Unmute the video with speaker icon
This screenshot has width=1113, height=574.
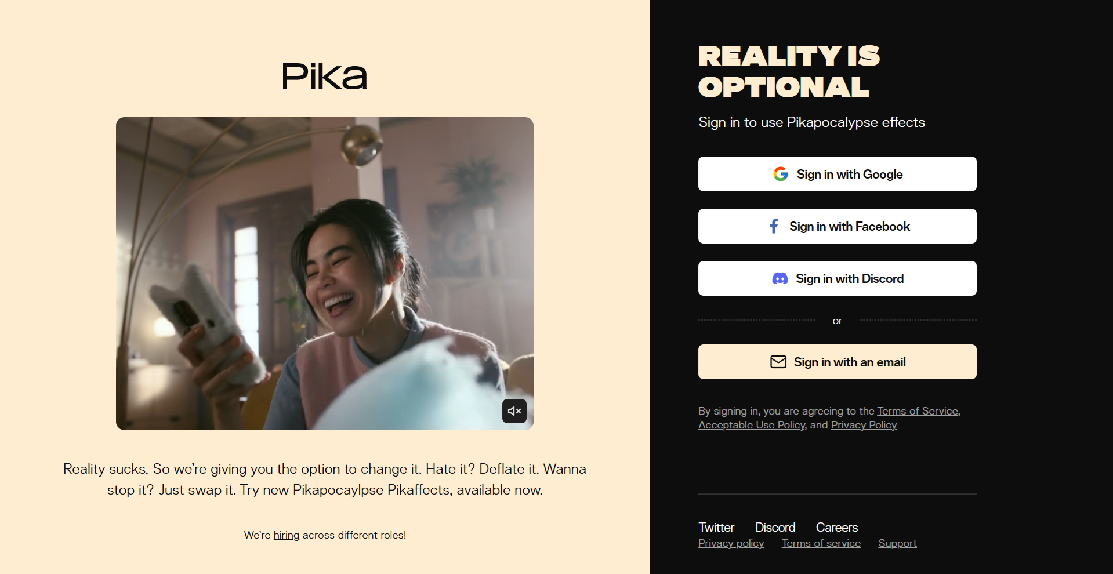[514, 411]
